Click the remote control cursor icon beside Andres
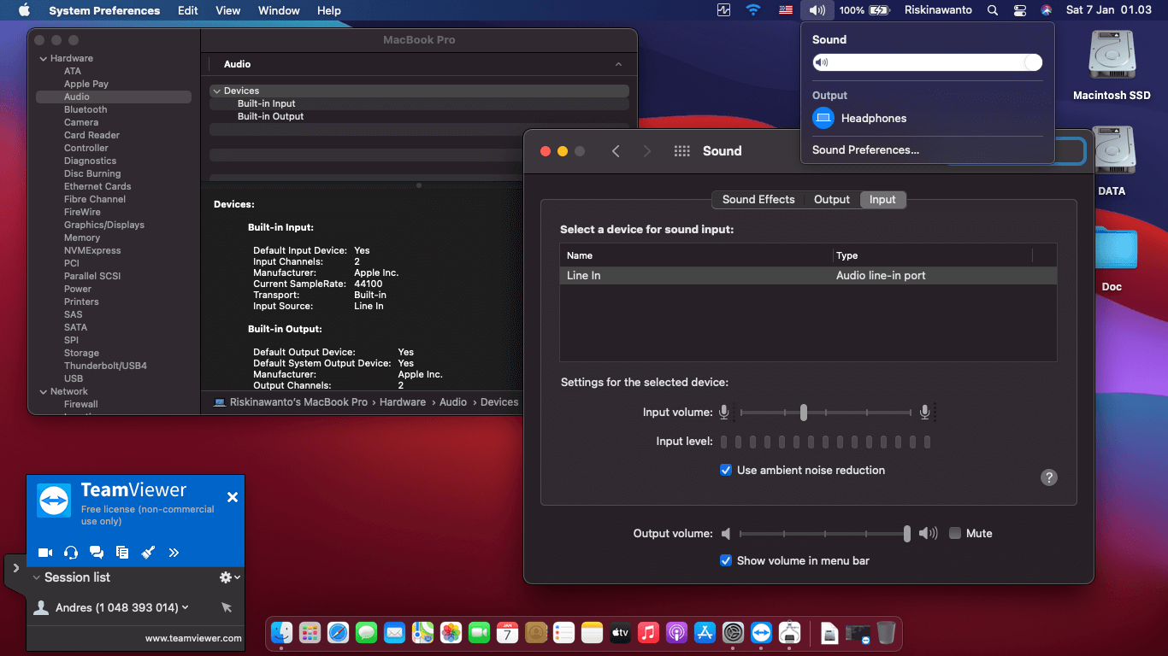Screen dimensions: 1168x656 click(x=227, y=607)
